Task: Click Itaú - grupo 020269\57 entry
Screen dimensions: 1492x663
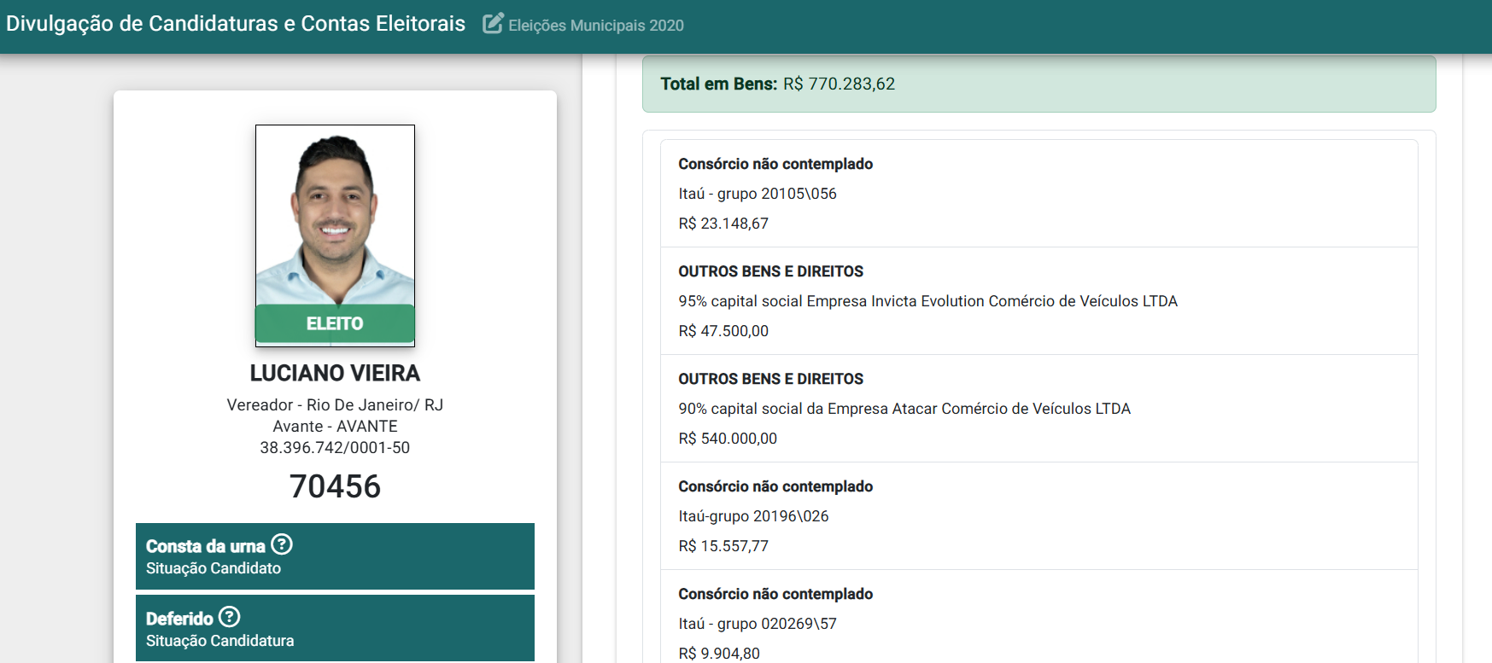Action: click(758, 624)
